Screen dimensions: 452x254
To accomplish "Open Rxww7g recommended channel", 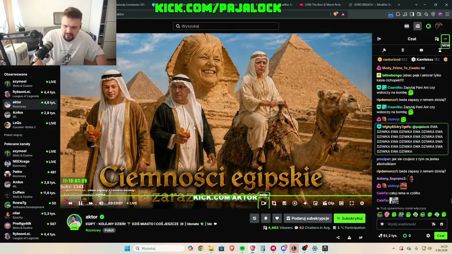I will 30,205.
